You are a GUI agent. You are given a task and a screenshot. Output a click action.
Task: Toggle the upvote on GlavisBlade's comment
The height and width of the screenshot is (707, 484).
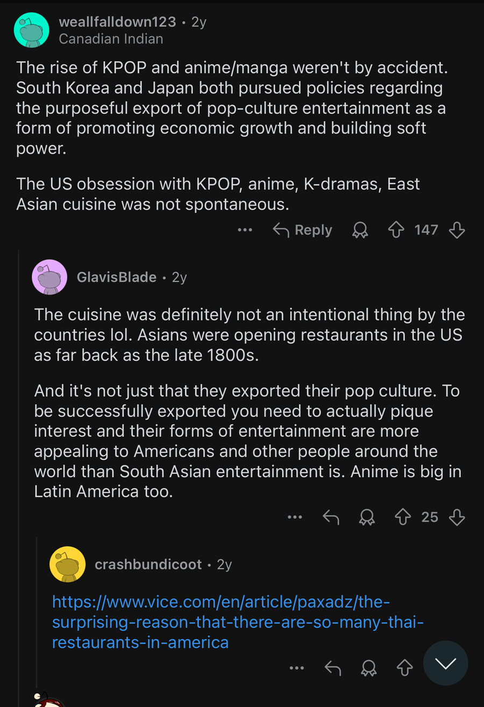pos(402,517)
